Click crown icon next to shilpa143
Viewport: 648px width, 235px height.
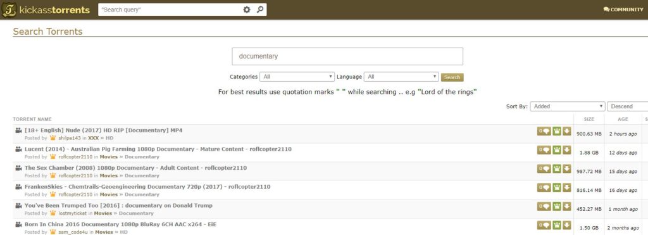click(x=53, y=138)
